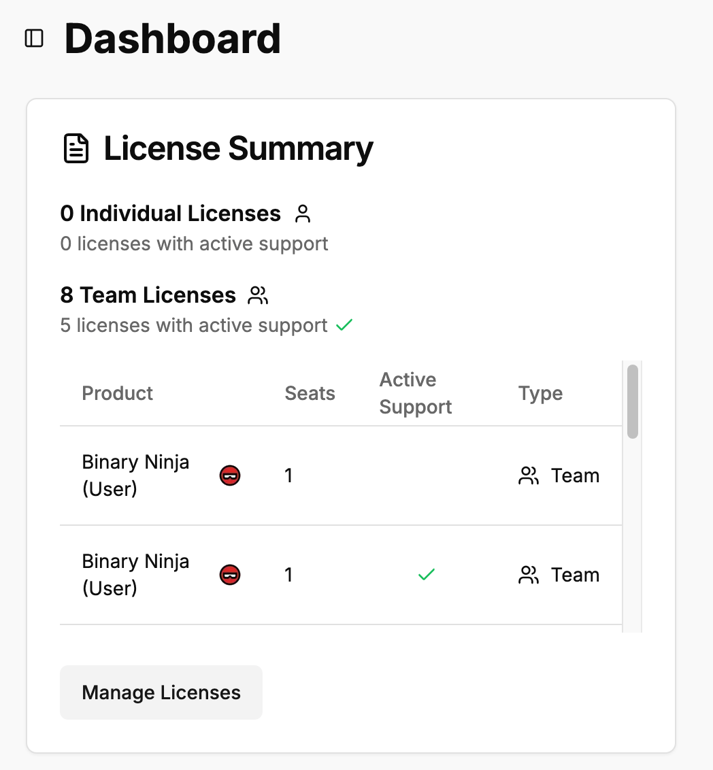Click the single-person icon beside Individual Licenses
713x770 pixels.
point(303,214)
